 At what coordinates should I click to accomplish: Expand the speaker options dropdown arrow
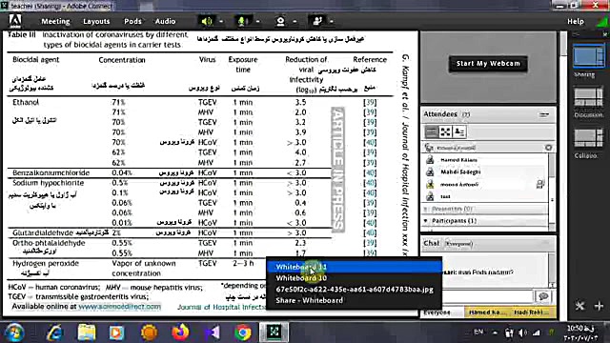[221, 21]
